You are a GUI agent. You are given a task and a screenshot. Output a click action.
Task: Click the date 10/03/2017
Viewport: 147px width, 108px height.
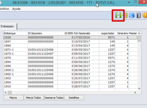[82, 41]
